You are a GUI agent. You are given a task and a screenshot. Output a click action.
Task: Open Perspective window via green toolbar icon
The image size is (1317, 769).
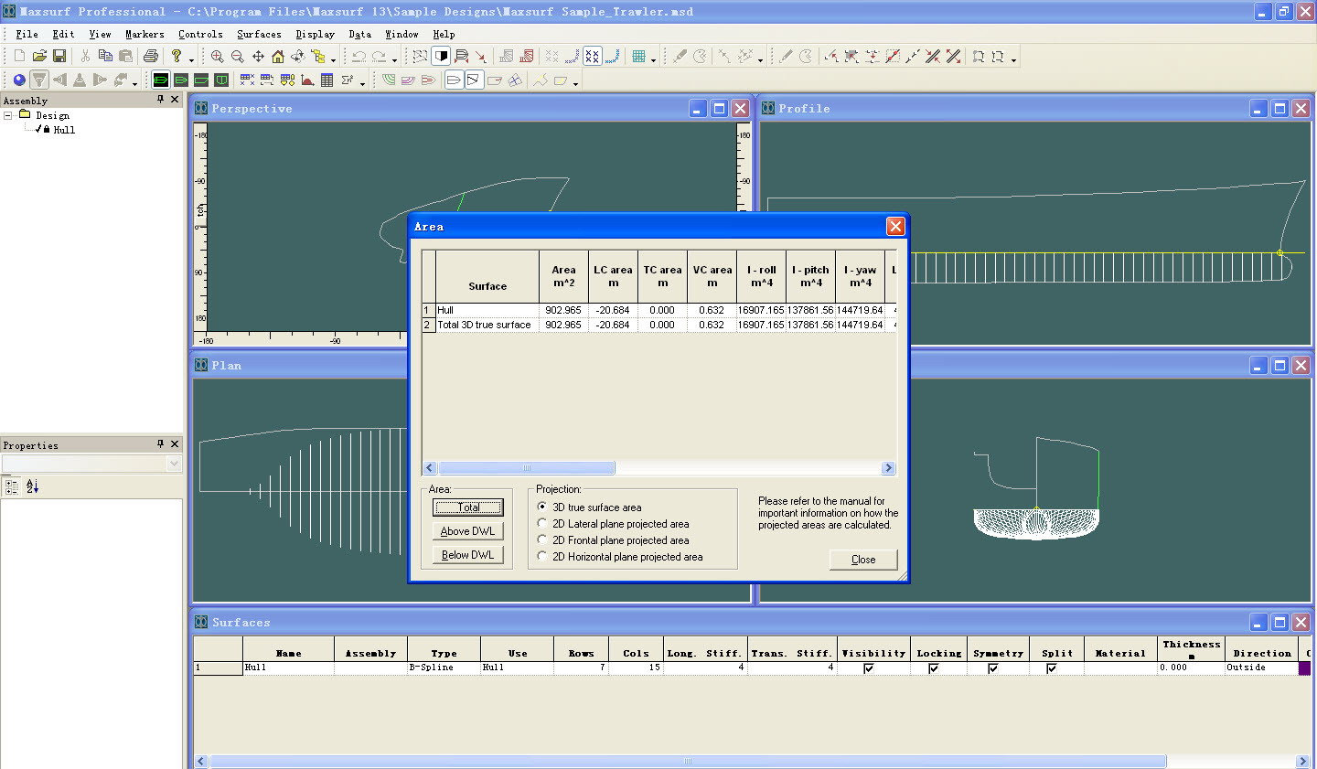pos(161,80)
